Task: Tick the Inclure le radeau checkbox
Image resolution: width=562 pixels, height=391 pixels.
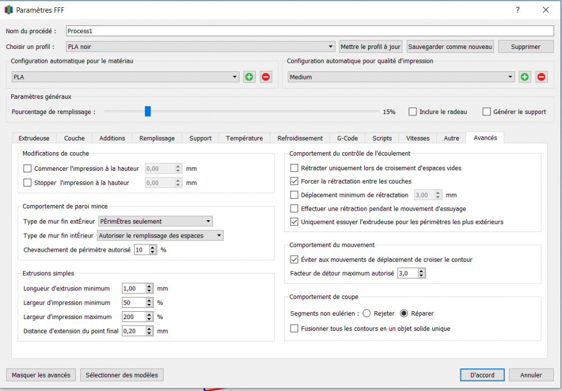Action: click(x=413, y=112)
